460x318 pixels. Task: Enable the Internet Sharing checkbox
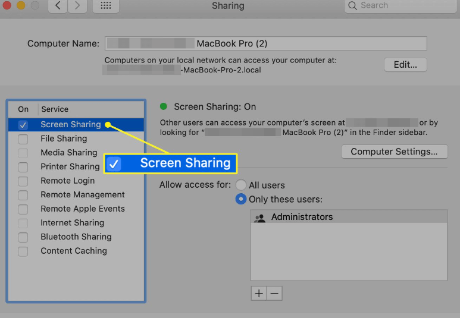(23, 223)
